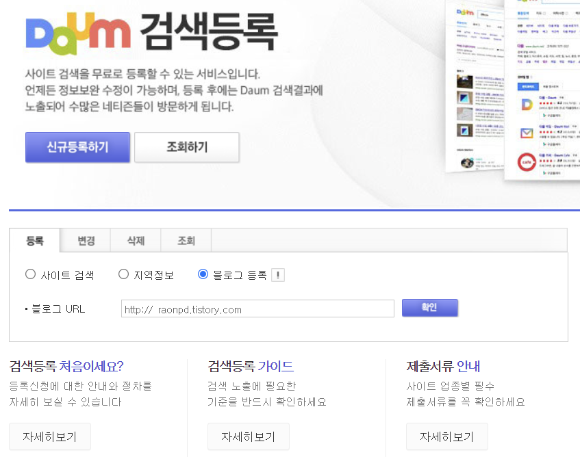The height and width of the screenshot is (459, 580).
Task: Click the 조회하기 button
Action: point(187,147)
